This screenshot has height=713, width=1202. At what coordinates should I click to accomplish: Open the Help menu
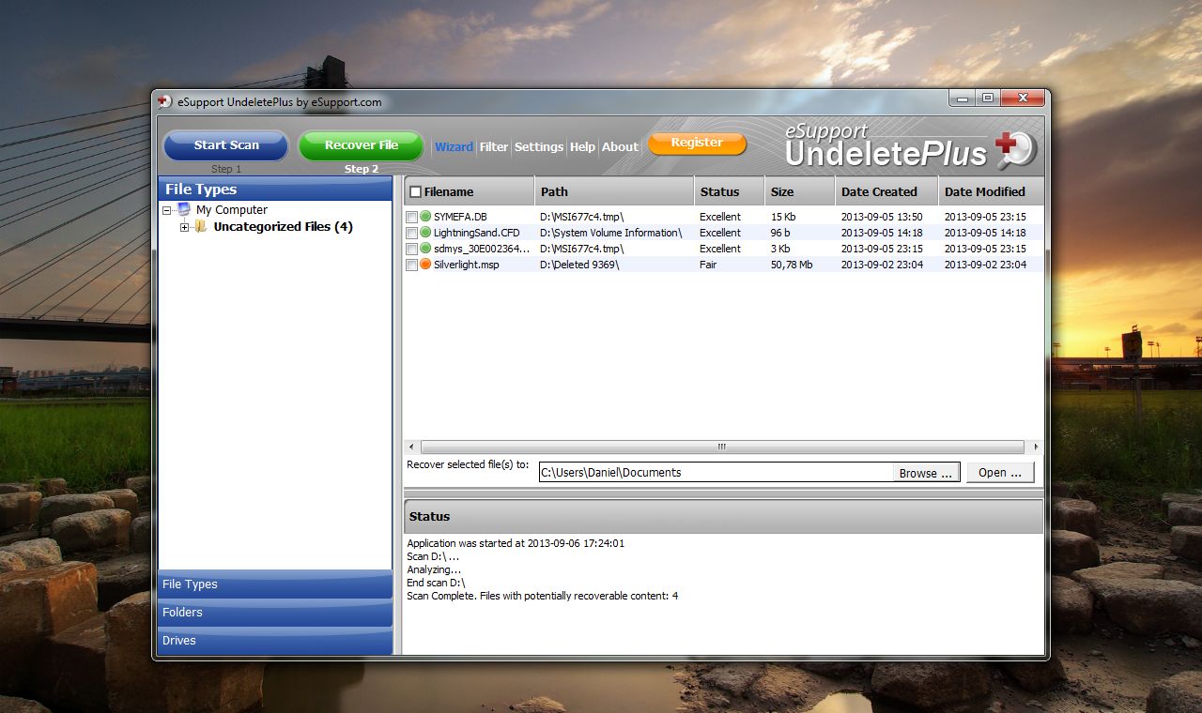(x=582, y=146)
